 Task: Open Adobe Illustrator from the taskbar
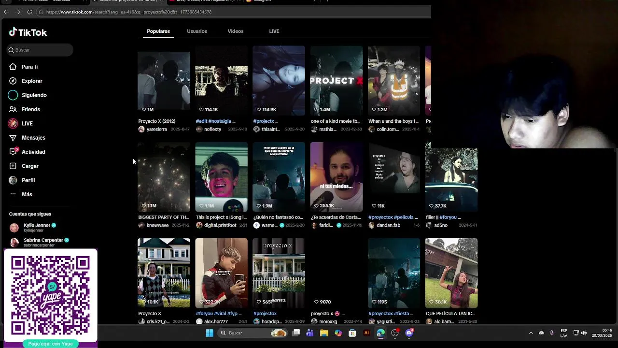pyautogui.click(x=366, y=333)
